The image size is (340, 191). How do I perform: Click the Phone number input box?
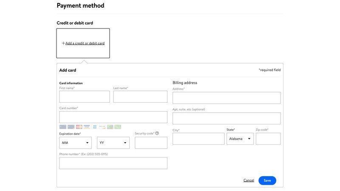[x=113, y=163]
